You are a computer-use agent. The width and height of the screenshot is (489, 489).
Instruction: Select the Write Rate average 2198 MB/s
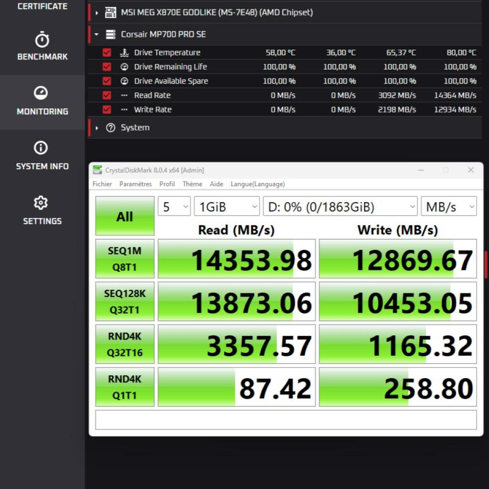click(x=397, y=110)
